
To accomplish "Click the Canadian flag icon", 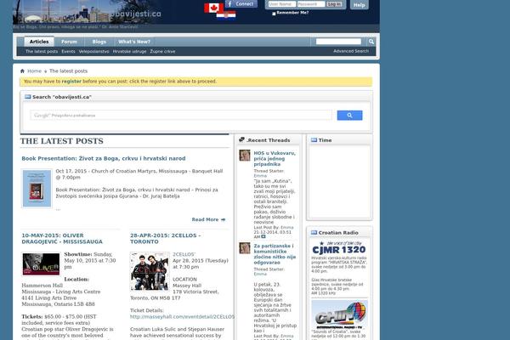I will (x=213, y=8).
